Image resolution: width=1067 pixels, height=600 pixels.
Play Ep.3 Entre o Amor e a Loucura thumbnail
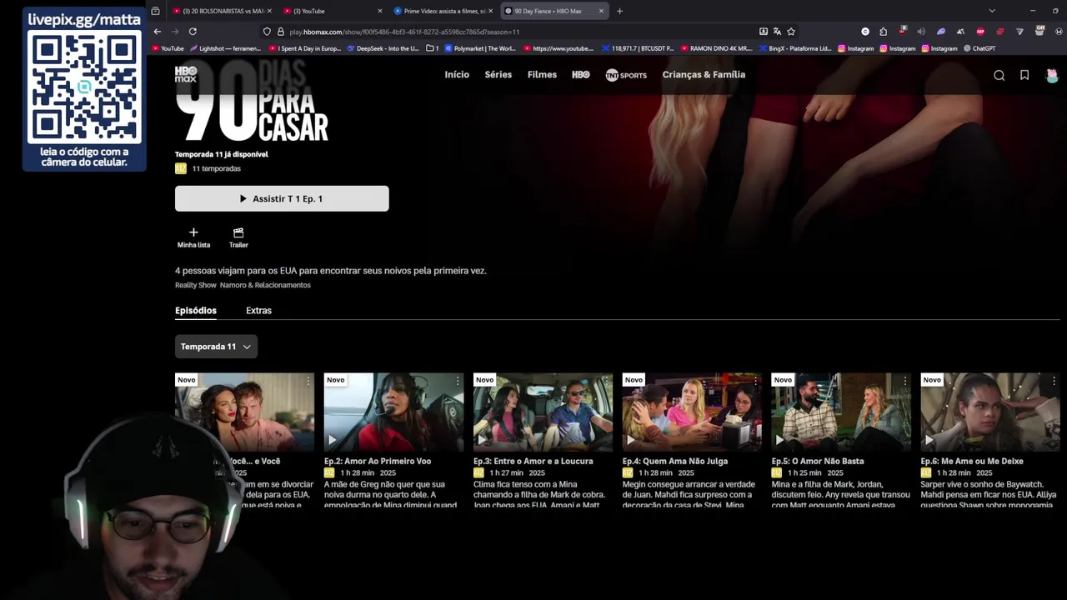[x=543, y=412]
